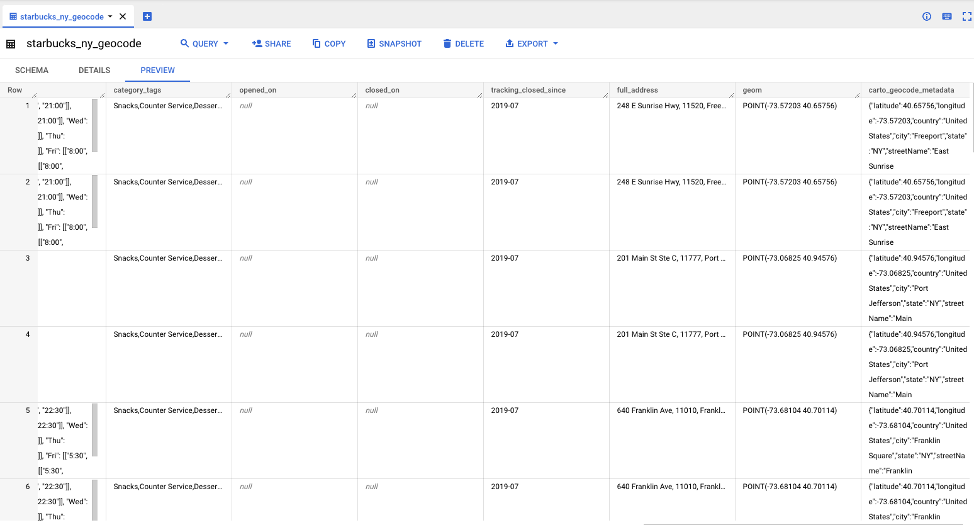Click the trash Delete icon
Screen dimensions: 974x525
(x=447, y=43)
